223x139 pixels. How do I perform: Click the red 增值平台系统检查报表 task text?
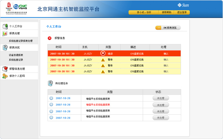pos(98,105)
